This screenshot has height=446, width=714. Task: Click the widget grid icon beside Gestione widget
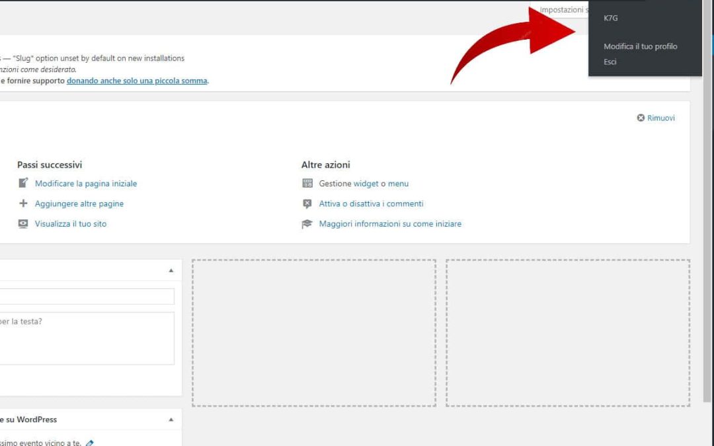pyautogui.click(x=307, y=183)
